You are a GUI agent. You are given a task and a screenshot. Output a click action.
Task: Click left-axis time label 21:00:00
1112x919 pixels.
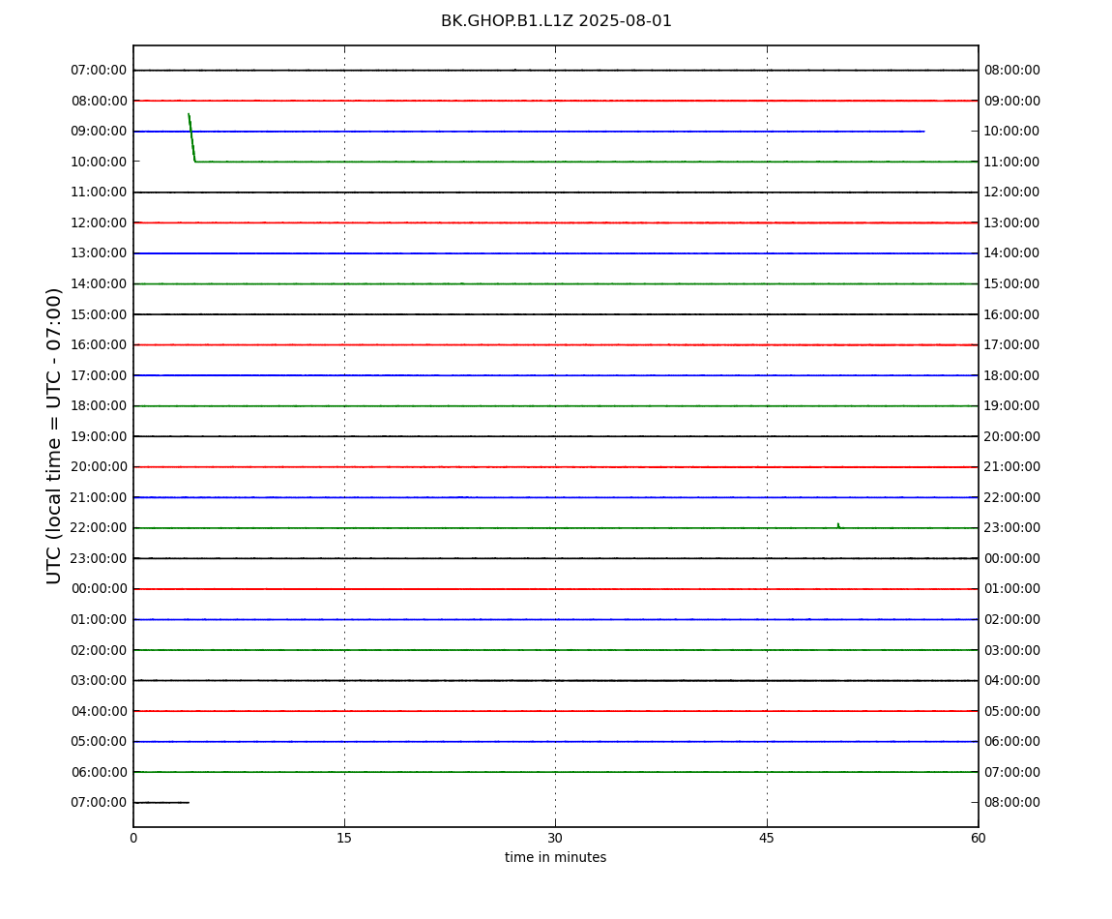coord(100,497)
